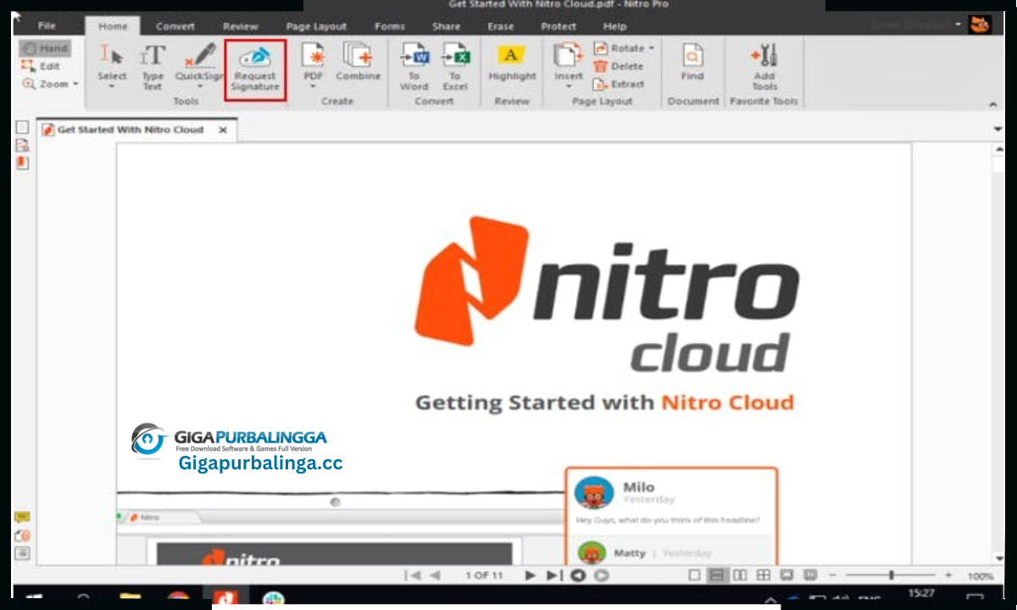Open the Bookmarks pane in sidebar
Image resolution: width=1017 pixels, height=610 pixels.
(22, 145)
